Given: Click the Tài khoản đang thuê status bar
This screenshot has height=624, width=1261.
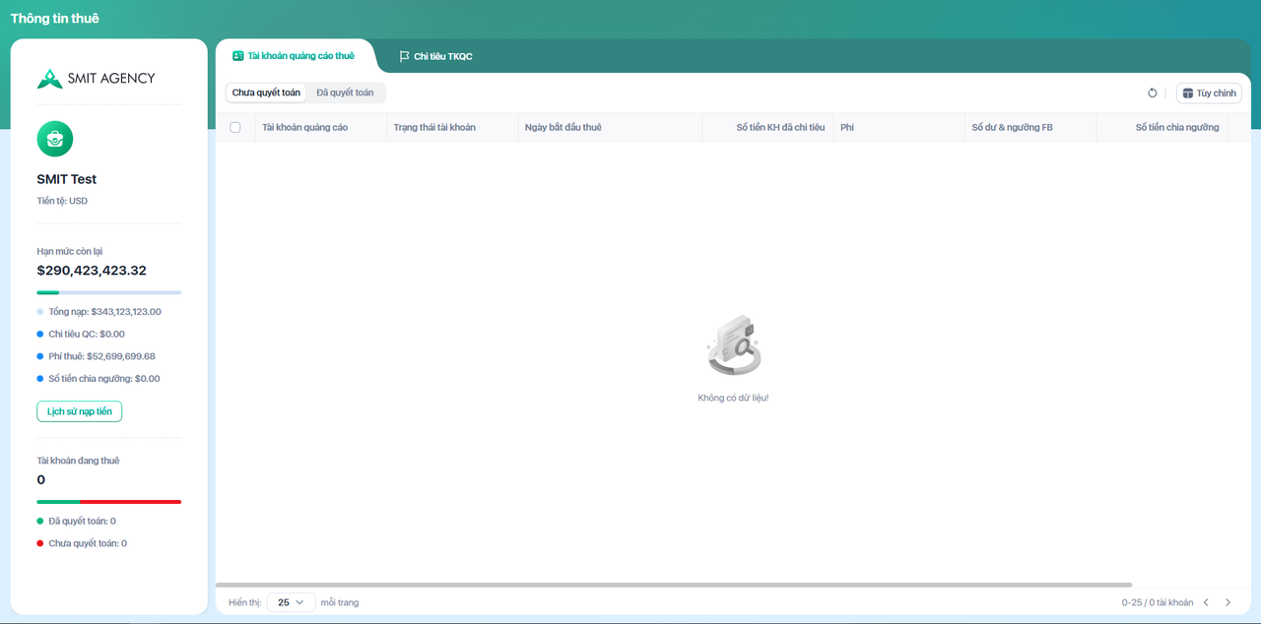Looking at the screenshot, I should point(108,502).
